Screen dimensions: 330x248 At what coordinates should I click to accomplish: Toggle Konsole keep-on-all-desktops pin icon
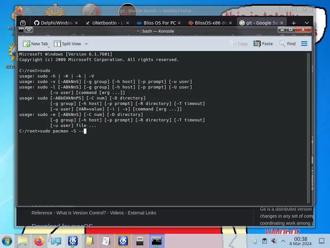29,29
